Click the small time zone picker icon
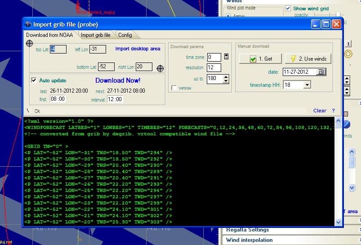The height and width of the screenshot is (245, 361). pyautogui.click(x=226, y=57)
